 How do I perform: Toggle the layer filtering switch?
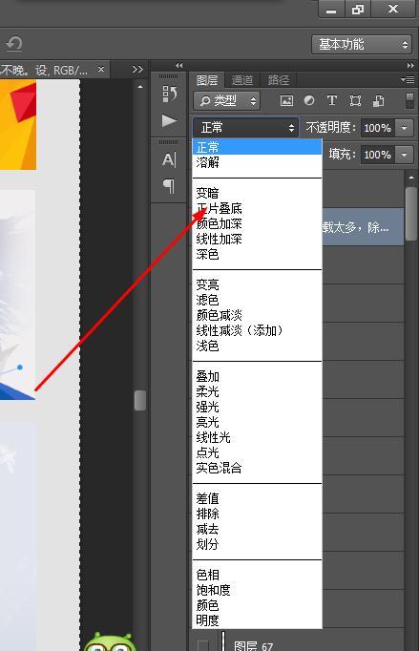(x=409, y=101)
